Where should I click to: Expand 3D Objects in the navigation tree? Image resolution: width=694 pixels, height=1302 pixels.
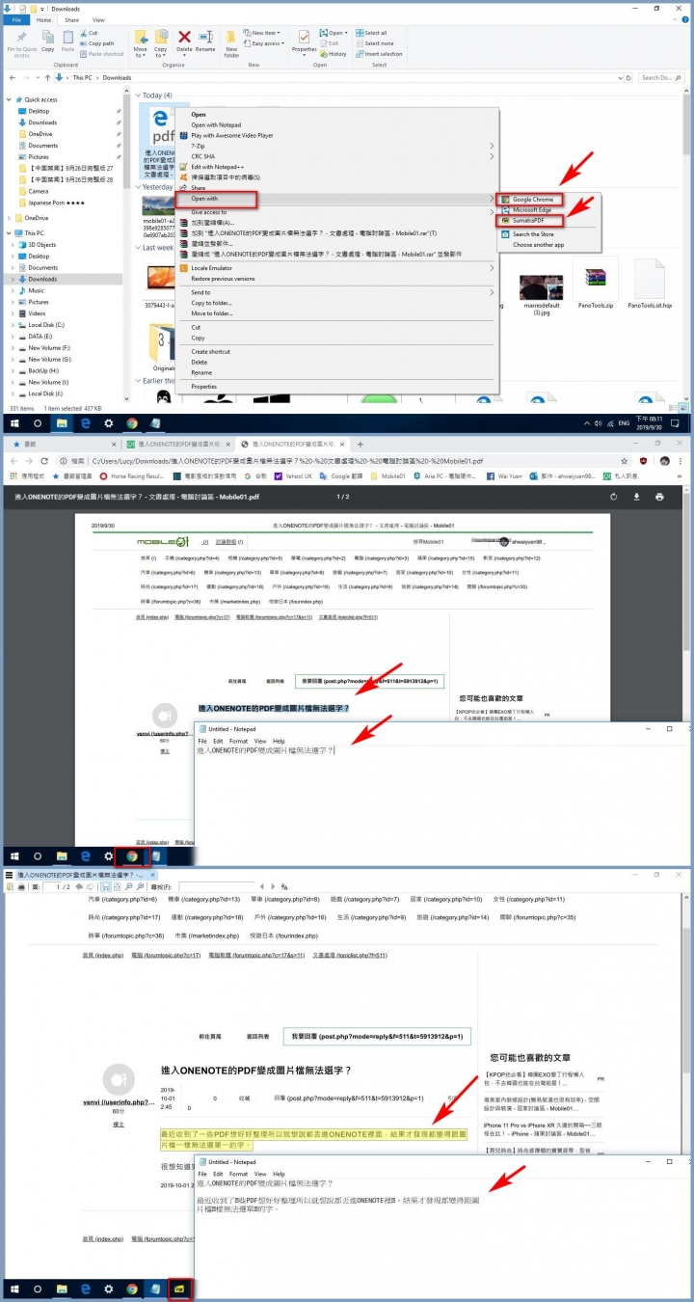(x=13, y=245)
